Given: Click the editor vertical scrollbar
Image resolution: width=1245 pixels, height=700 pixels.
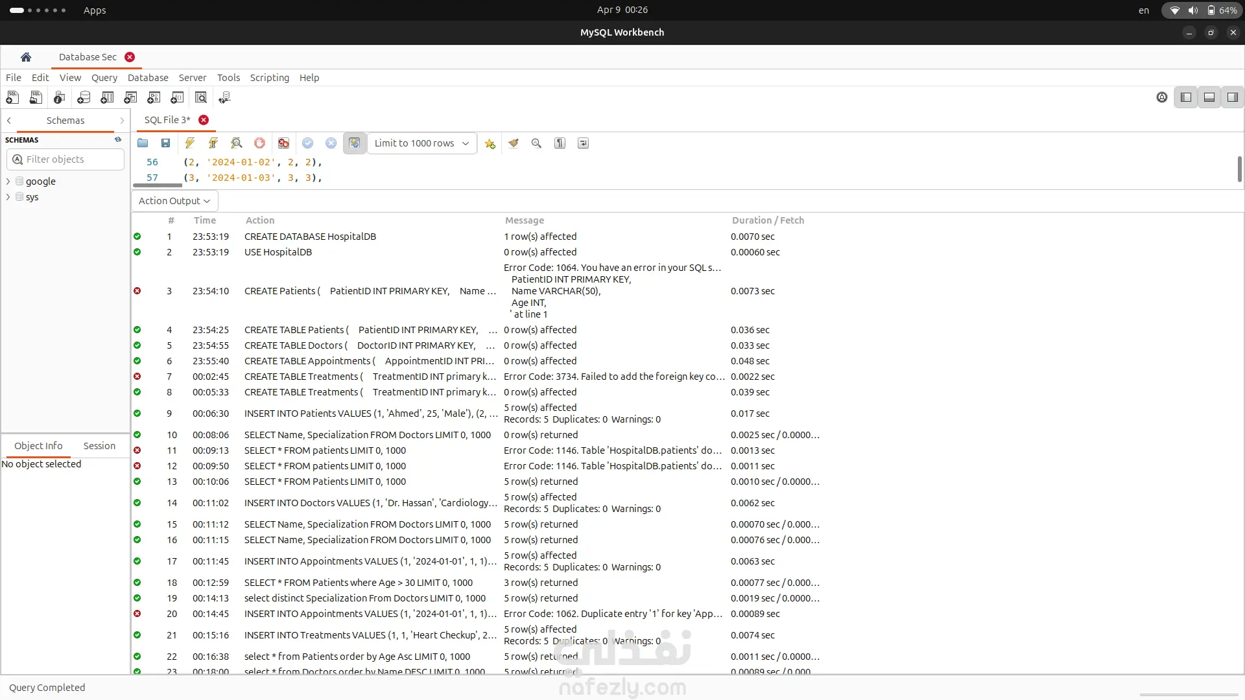Looking at the screenshot, I should point(1239,169).
